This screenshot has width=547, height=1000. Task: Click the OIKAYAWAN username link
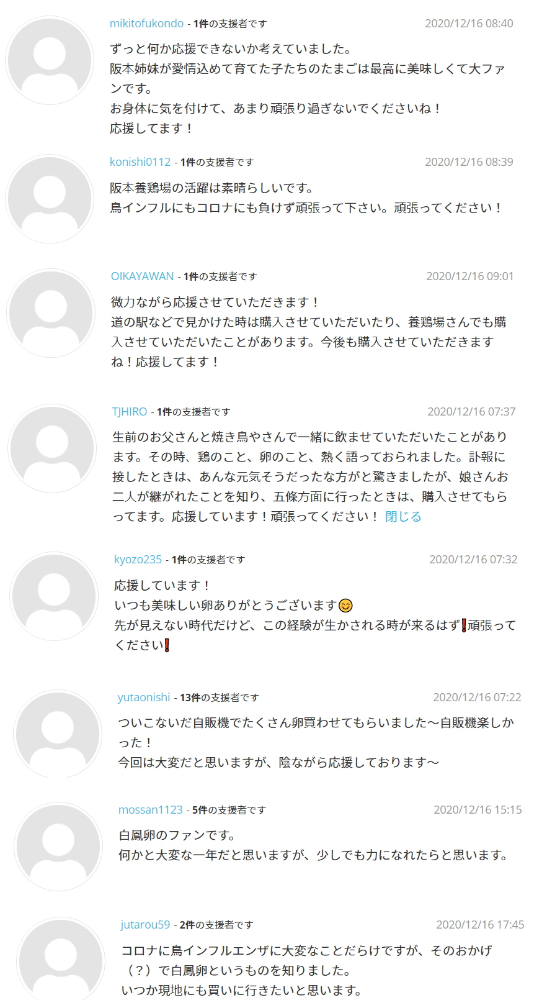click(142, 276)
